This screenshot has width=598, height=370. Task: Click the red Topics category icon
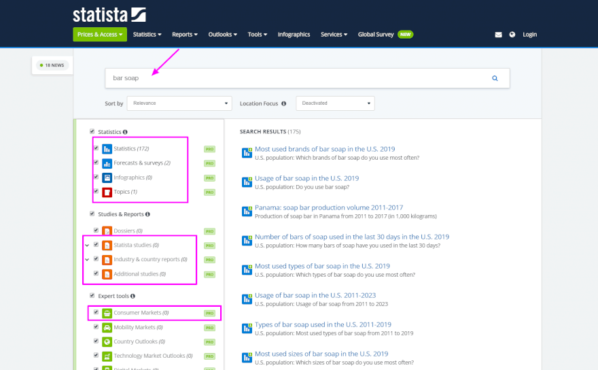tap(107, 192)
